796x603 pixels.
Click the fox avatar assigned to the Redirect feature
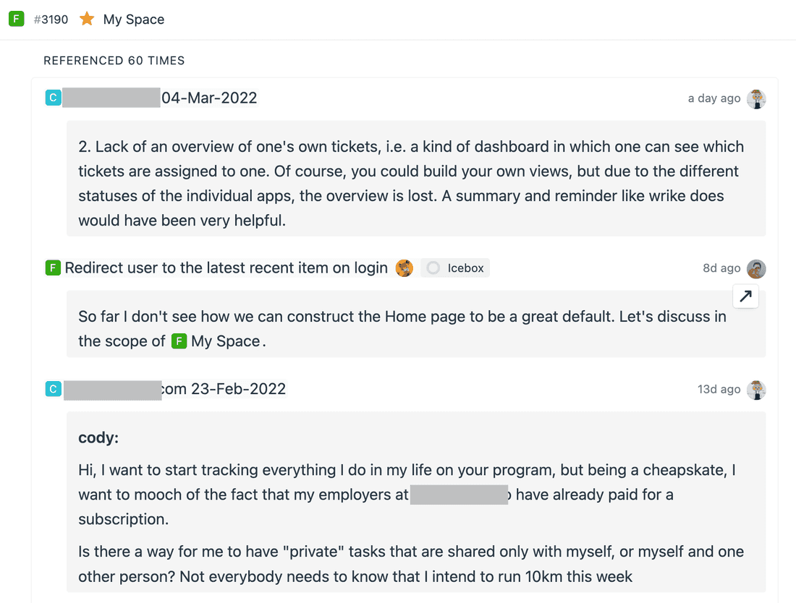tap(405, 268)
